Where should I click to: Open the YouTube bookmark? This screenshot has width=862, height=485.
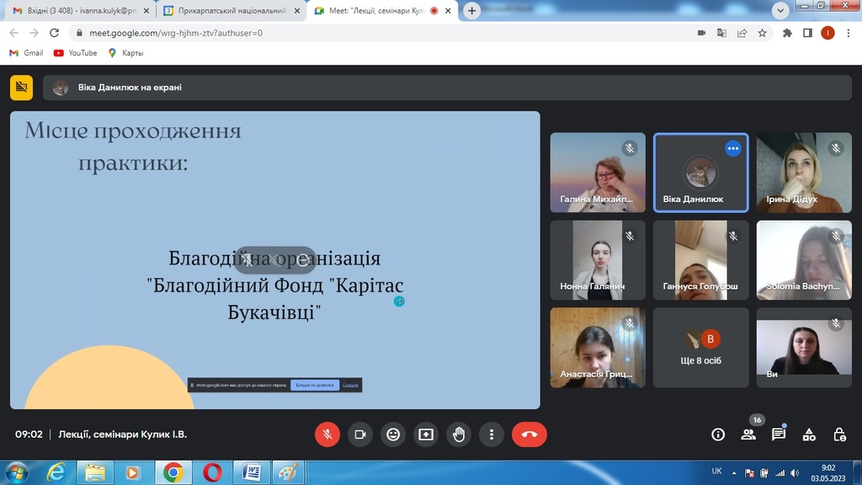[75, 53]
